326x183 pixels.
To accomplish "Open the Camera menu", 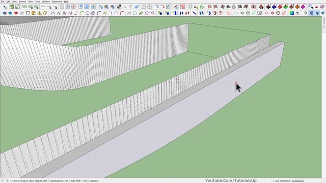I will point(22,2).
